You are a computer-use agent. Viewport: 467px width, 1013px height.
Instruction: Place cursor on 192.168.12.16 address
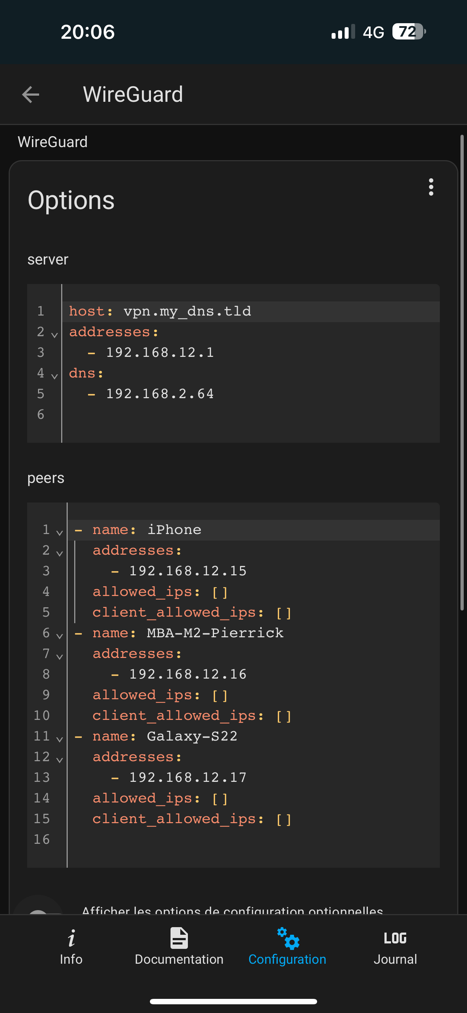[188, 674]
